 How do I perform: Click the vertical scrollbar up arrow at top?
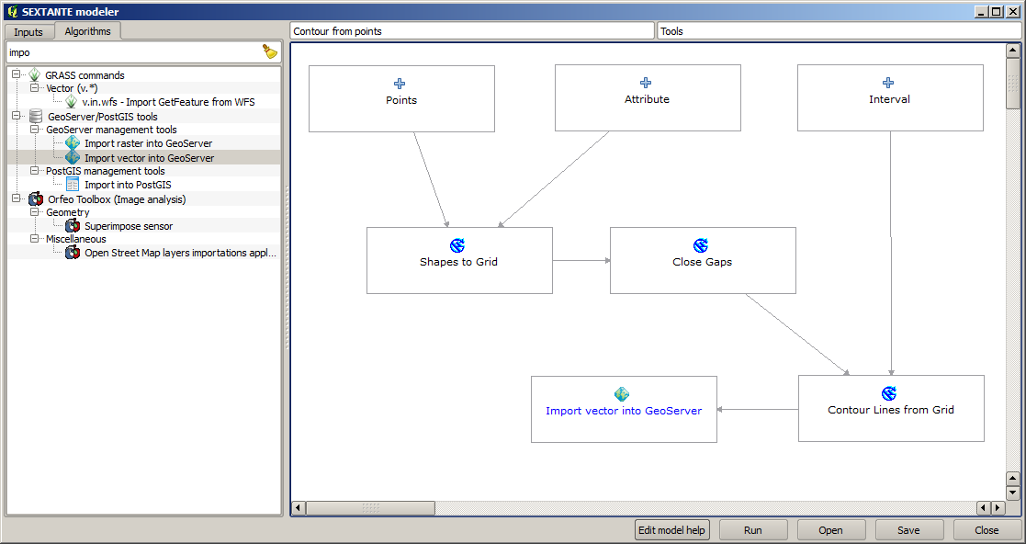(x=1012, y=51)
